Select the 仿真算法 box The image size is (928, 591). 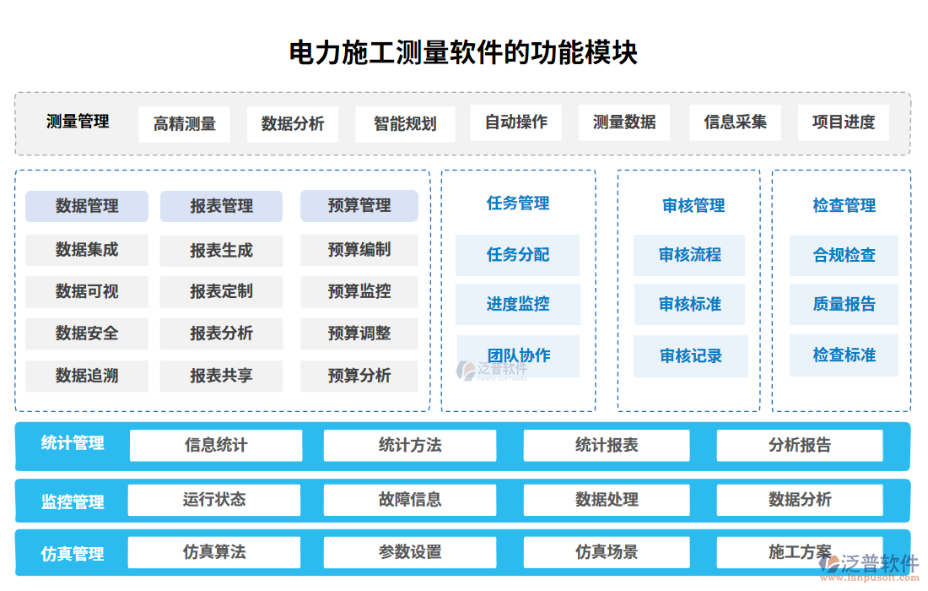(x=213, y=552)
